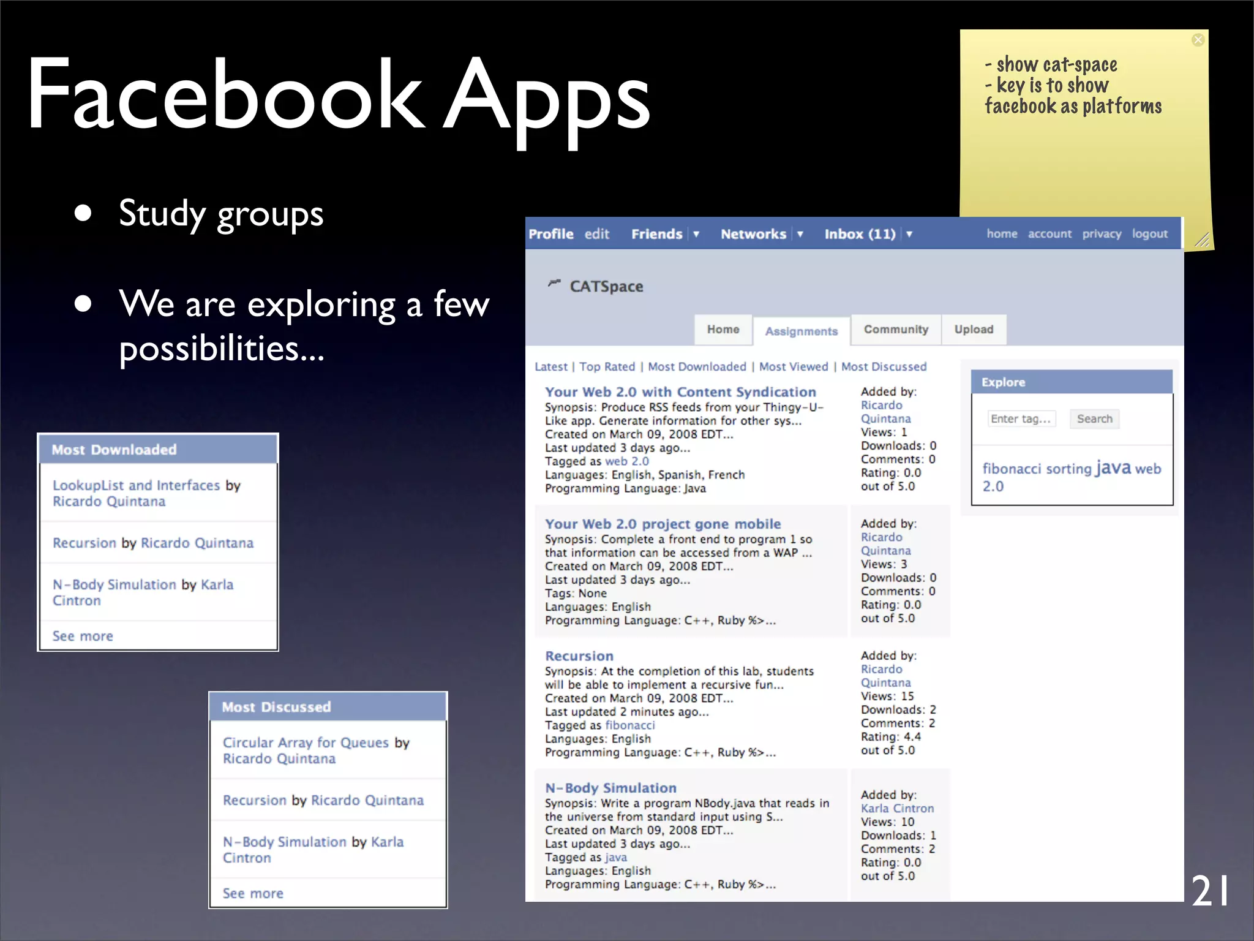
Task: Sort by Most Discussed filter link
Action: (884, 367)
